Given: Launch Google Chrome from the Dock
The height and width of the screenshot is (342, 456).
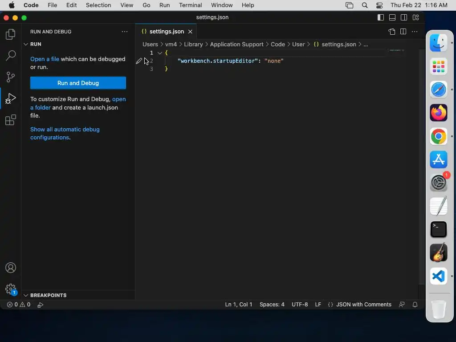Looking at the screenshot, I should point(438,136).
